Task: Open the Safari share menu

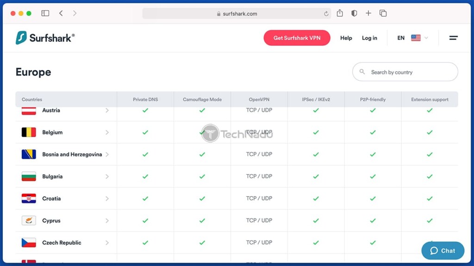Action: pos(340,13)
